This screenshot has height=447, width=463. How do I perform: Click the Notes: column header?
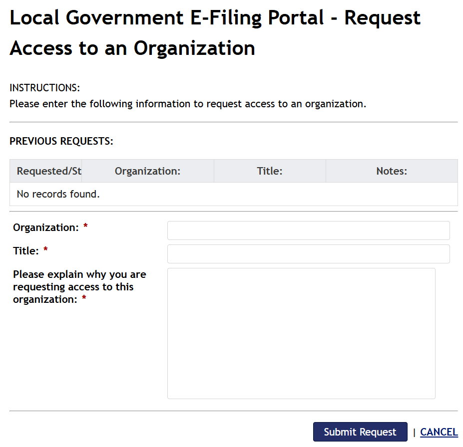point(392,171)
